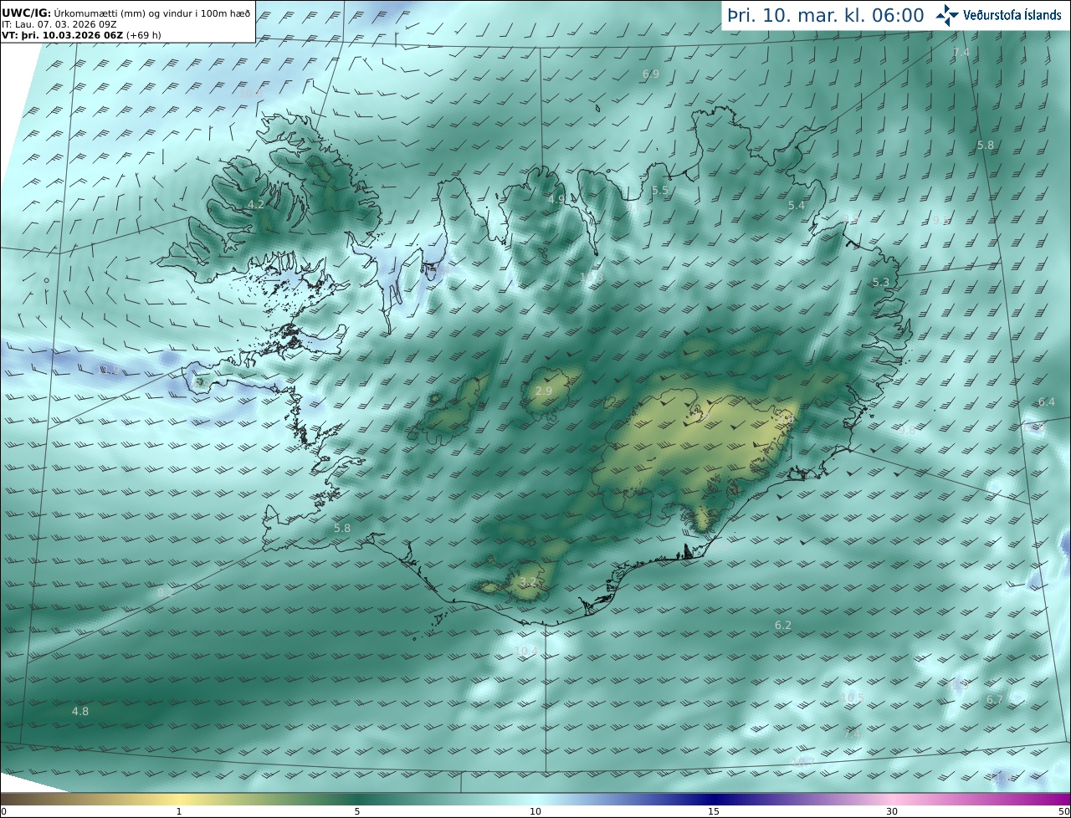Click the Veðurstofa Íslands logo icon

(x=947, y=15)
